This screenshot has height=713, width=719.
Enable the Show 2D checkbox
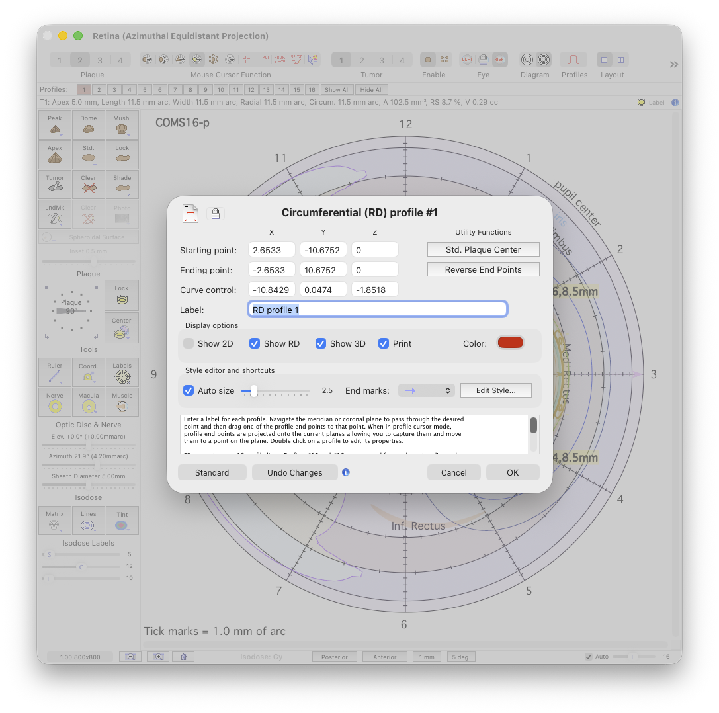tap(189, 343)
